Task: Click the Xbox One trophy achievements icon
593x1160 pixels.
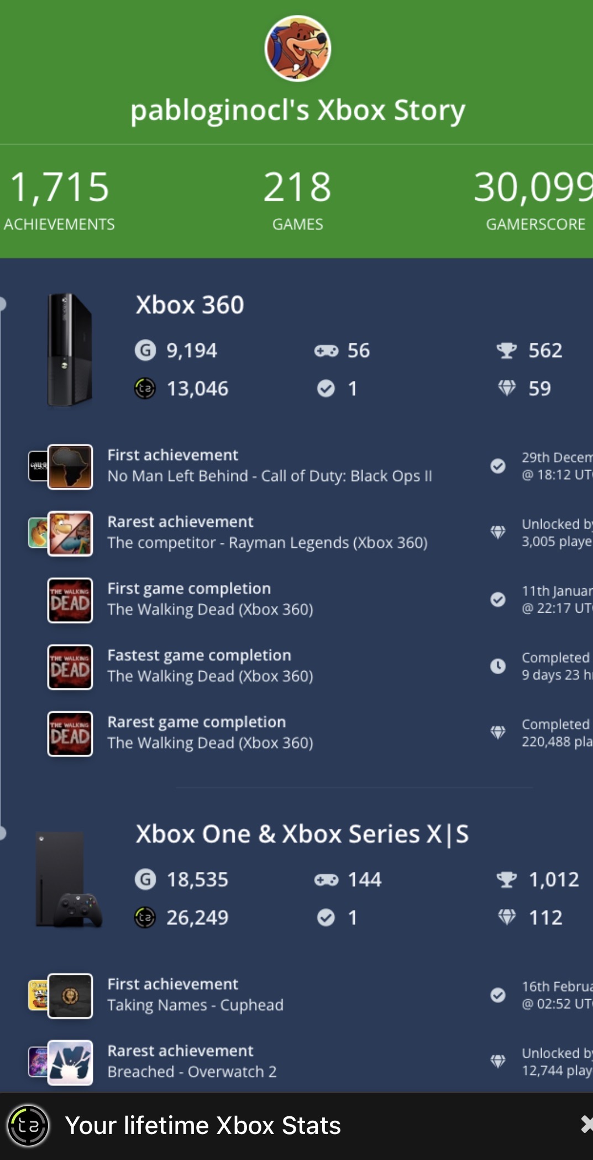Action: 506,880
